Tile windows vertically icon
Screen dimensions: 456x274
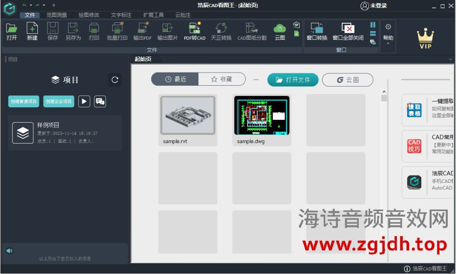click(x=373, y=25)
